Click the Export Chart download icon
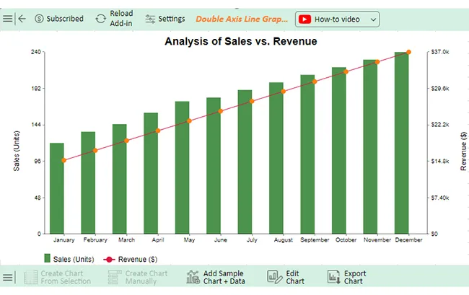 [x=333, y=277]
